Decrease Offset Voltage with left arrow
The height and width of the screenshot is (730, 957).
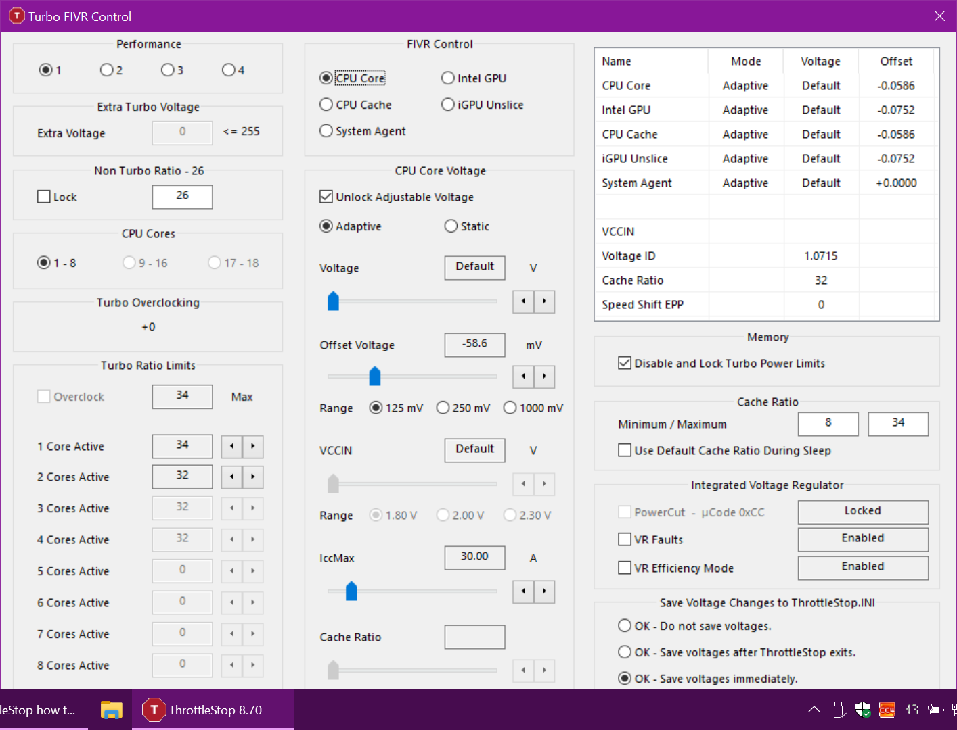(523, 376)
